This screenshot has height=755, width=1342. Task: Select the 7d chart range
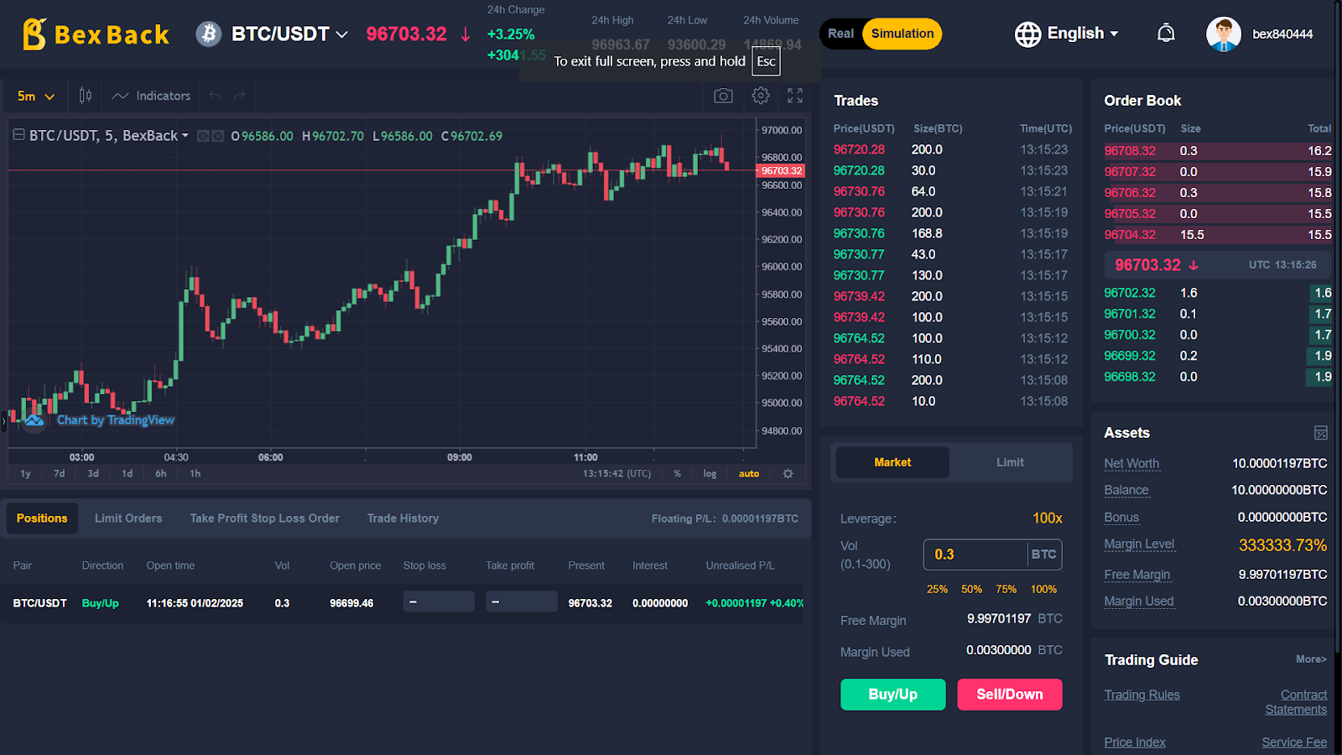coord(60,474)
